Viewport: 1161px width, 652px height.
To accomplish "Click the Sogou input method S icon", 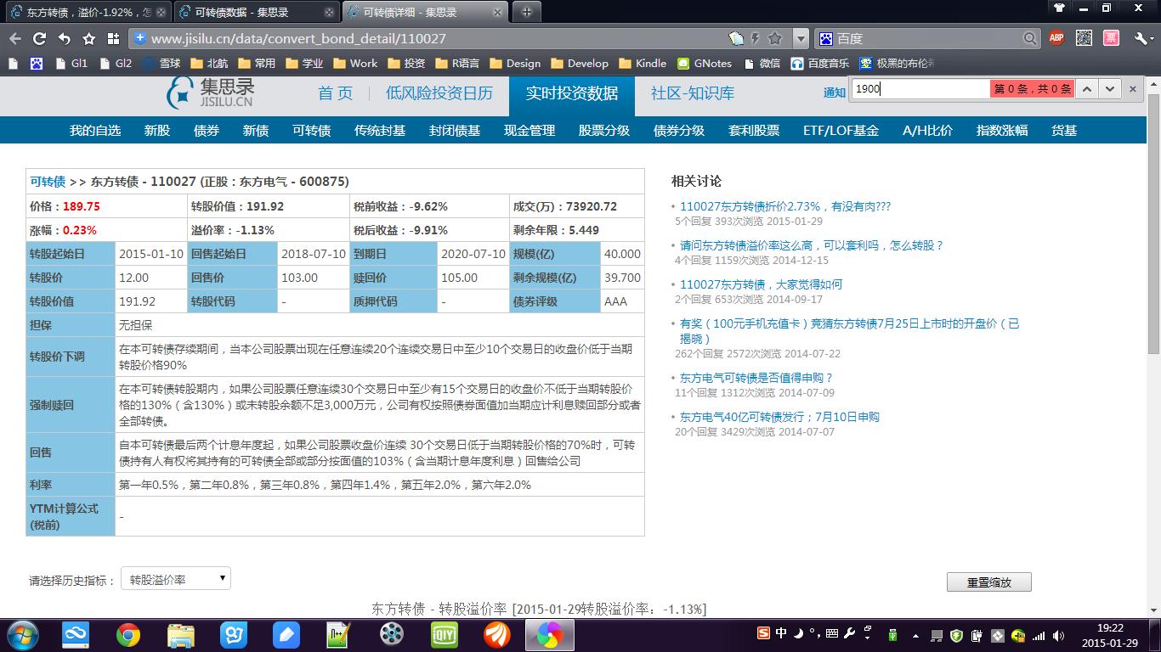I will pyautogui.click(x=763, y=632).
